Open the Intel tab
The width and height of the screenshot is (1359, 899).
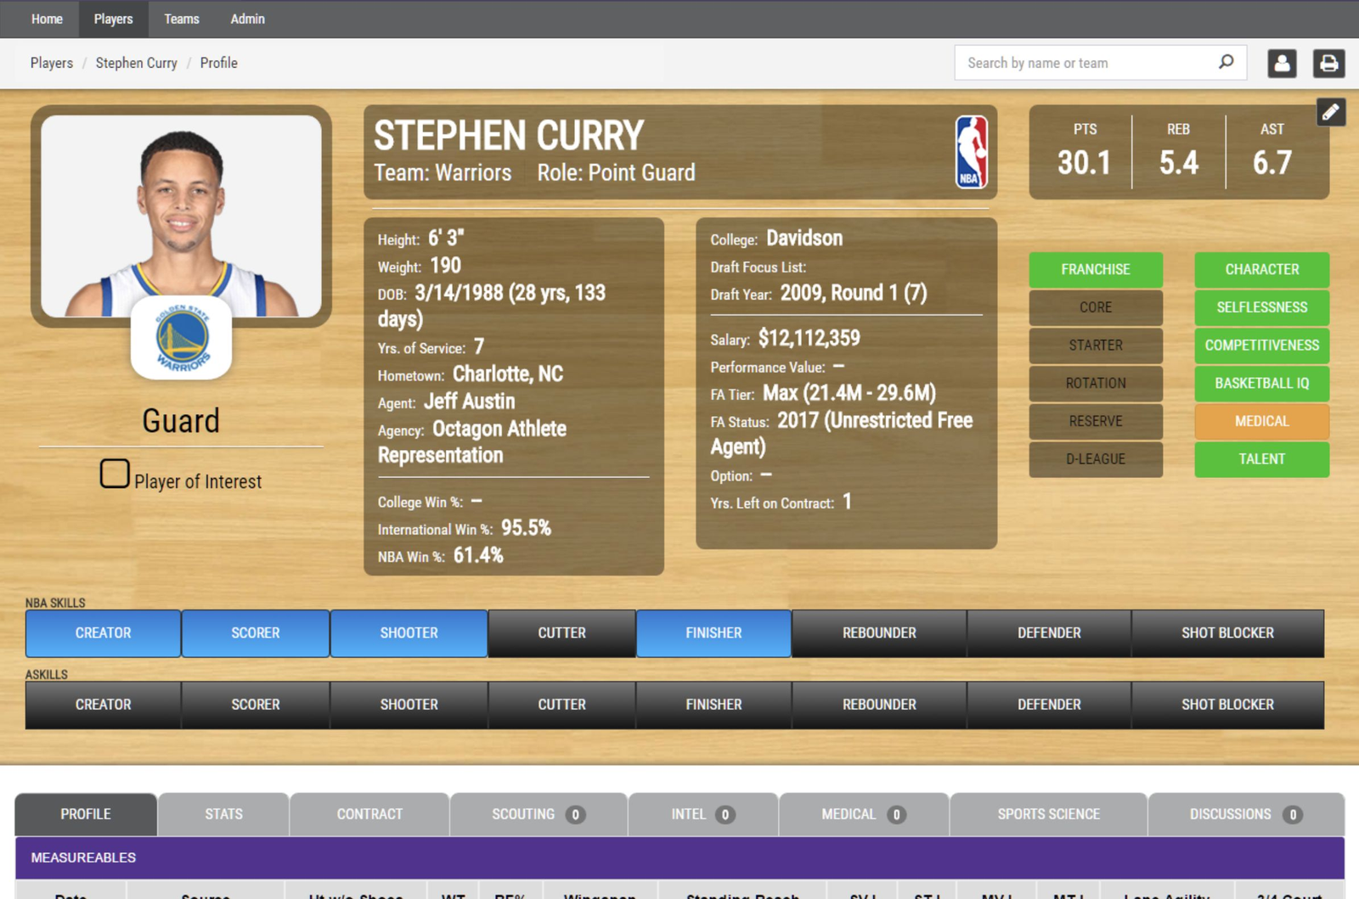click(703, 814)
